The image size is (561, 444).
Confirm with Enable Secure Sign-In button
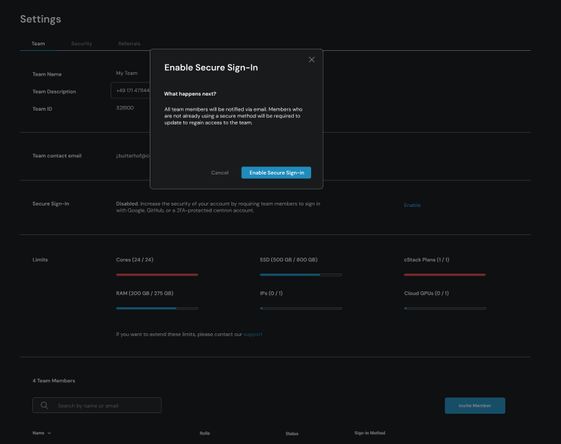coord(276,173)
